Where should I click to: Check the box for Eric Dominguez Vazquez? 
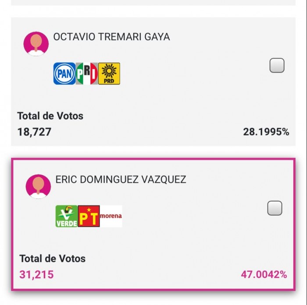click(x=275, y=208)
